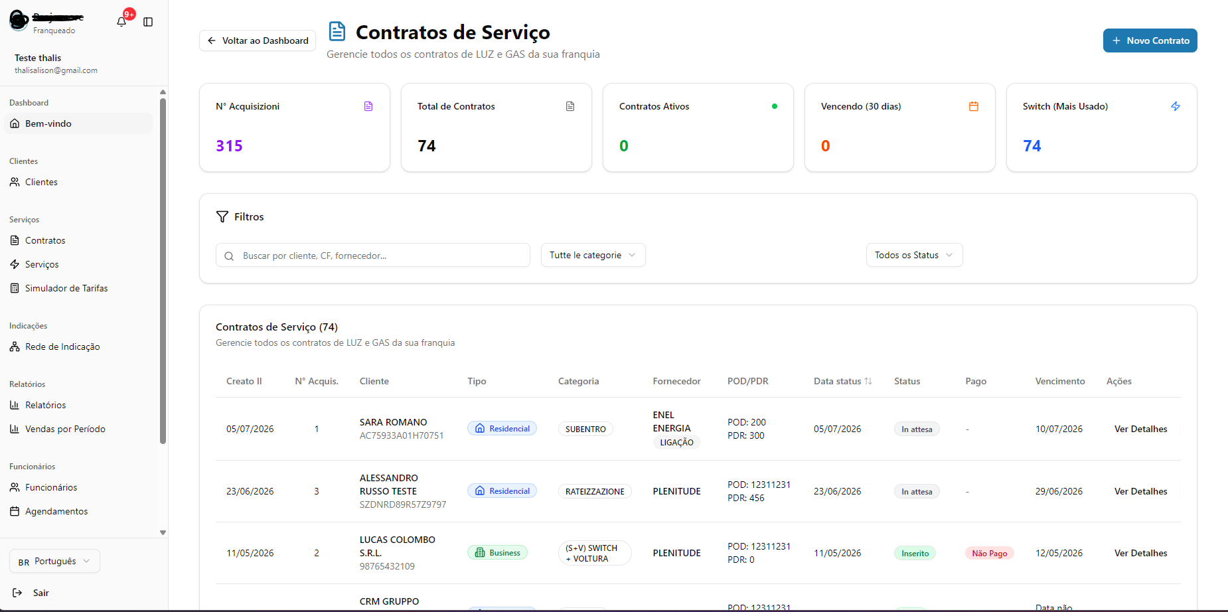The height and width of the screenshot is (612, 1228).
Task: Click the sidebar scroll down arrow
Action: click(163, 532)
